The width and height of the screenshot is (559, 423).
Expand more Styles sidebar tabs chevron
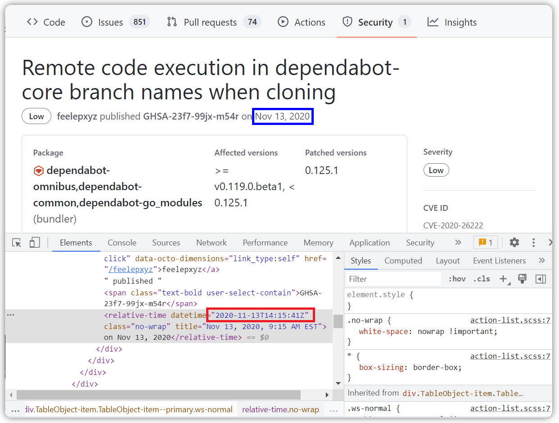[542, 261]
